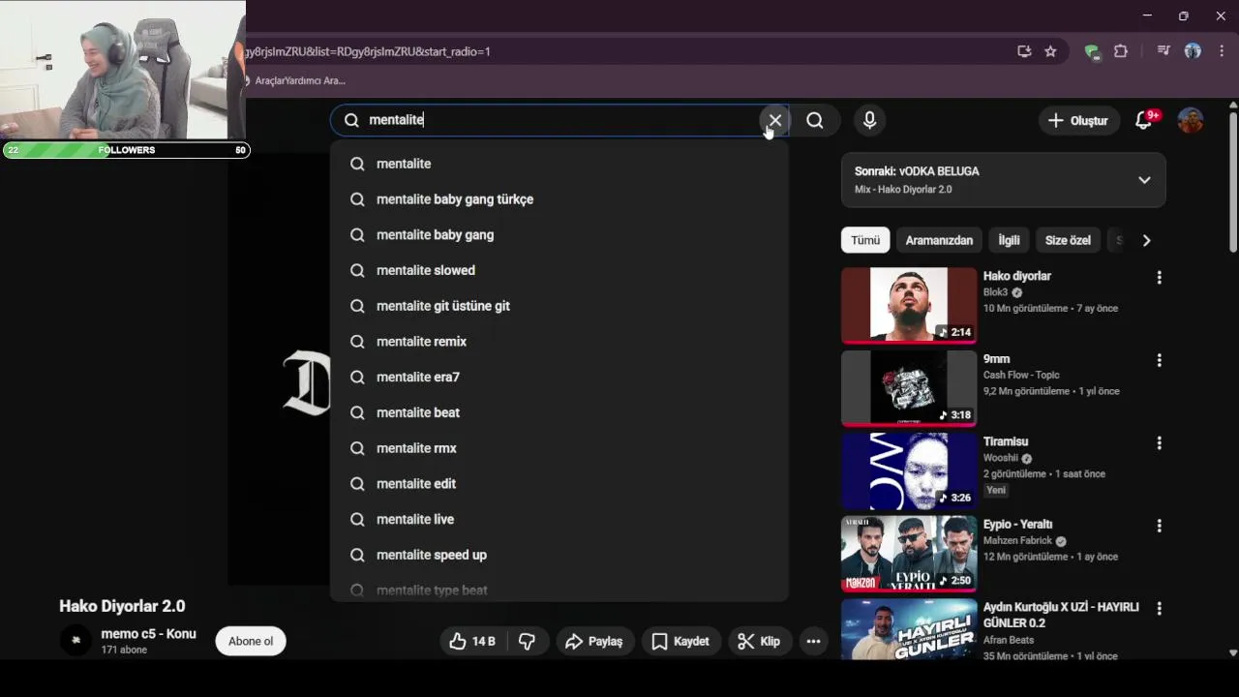Click the Klip clip button
The height and width of the screenshot is (697, 1239).
[759, 641]
